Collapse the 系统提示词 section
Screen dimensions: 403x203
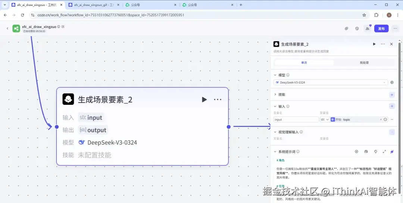pos(275,152)
